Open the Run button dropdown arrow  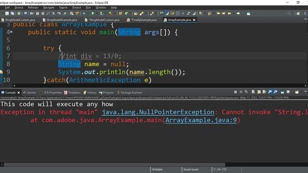(97, 13)
